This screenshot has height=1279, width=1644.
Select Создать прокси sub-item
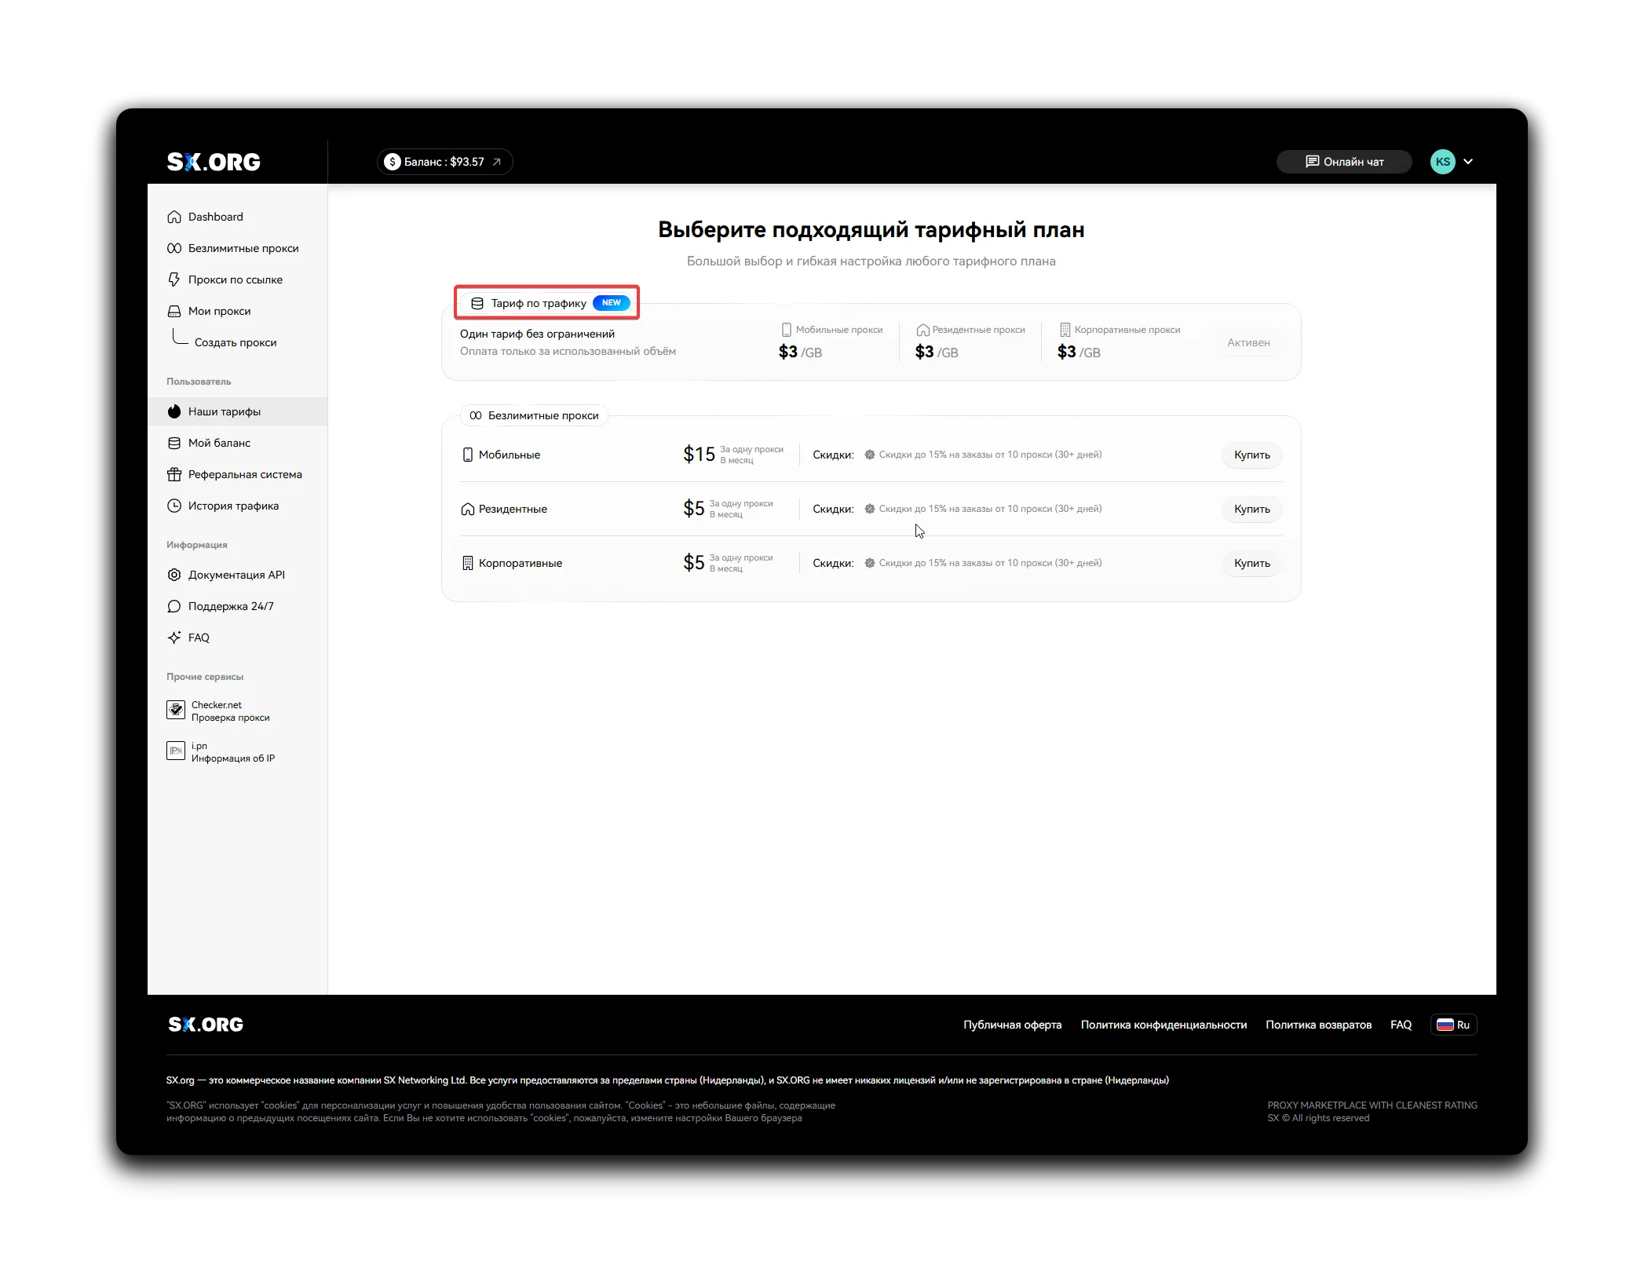point(236,342)
